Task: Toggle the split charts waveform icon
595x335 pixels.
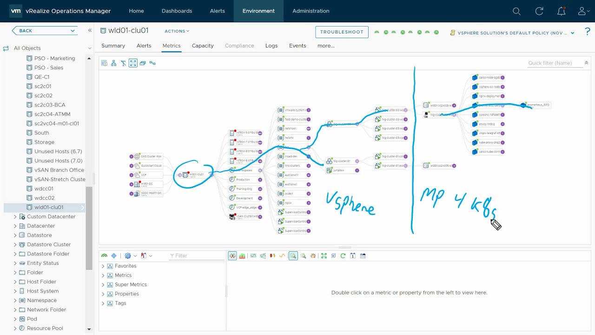Action: pos(232,256)
